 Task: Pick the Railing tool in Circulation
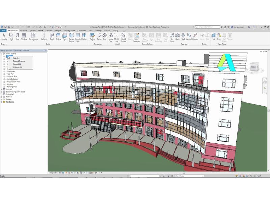tap(92, 36)
